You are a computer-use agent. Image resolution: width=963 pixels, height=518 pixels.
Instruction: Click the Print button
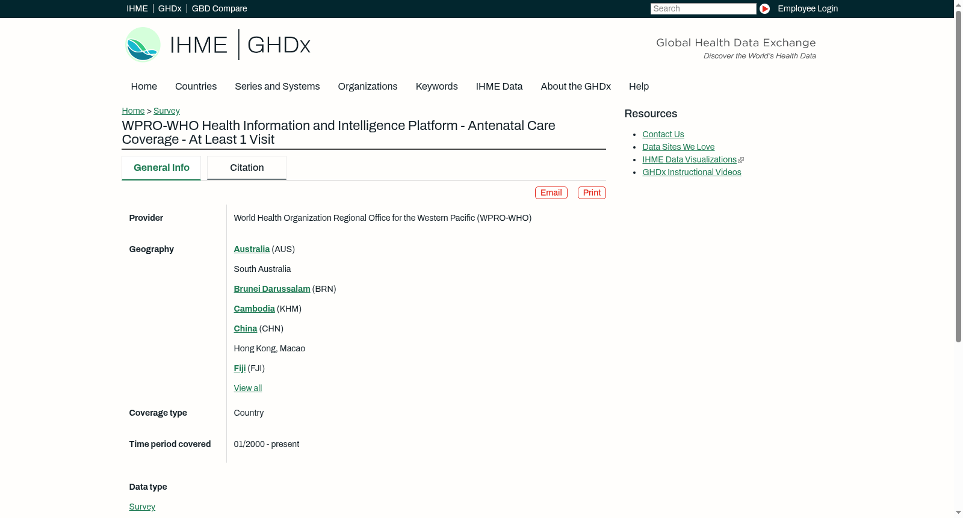tap(592, 193)
